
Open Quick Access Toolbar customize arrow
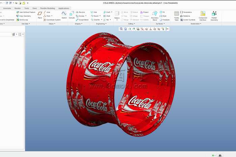pyautogui.click(x=28, y=3)
